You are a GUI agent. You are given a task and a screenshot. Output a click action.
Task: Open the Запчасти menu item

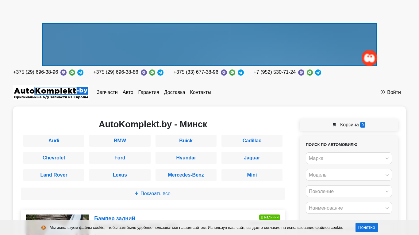(x=107, y=92)
